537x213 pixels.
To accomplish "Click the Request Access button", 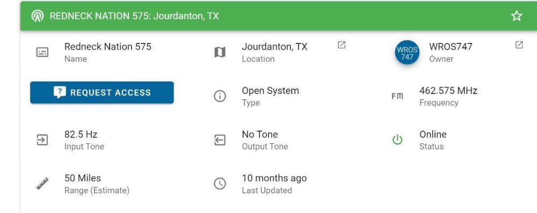I will [101, 92].
